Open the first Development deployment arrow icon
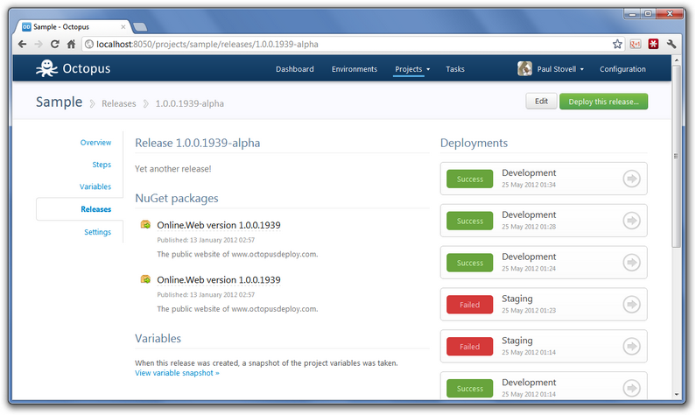 pyautogui.click(x=631, y=179)
